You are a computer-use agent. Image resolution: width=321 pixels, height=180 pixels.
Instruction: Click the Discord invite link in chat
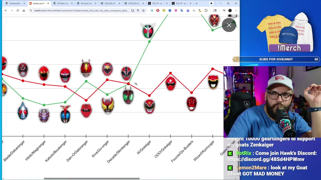click(266, 159)
